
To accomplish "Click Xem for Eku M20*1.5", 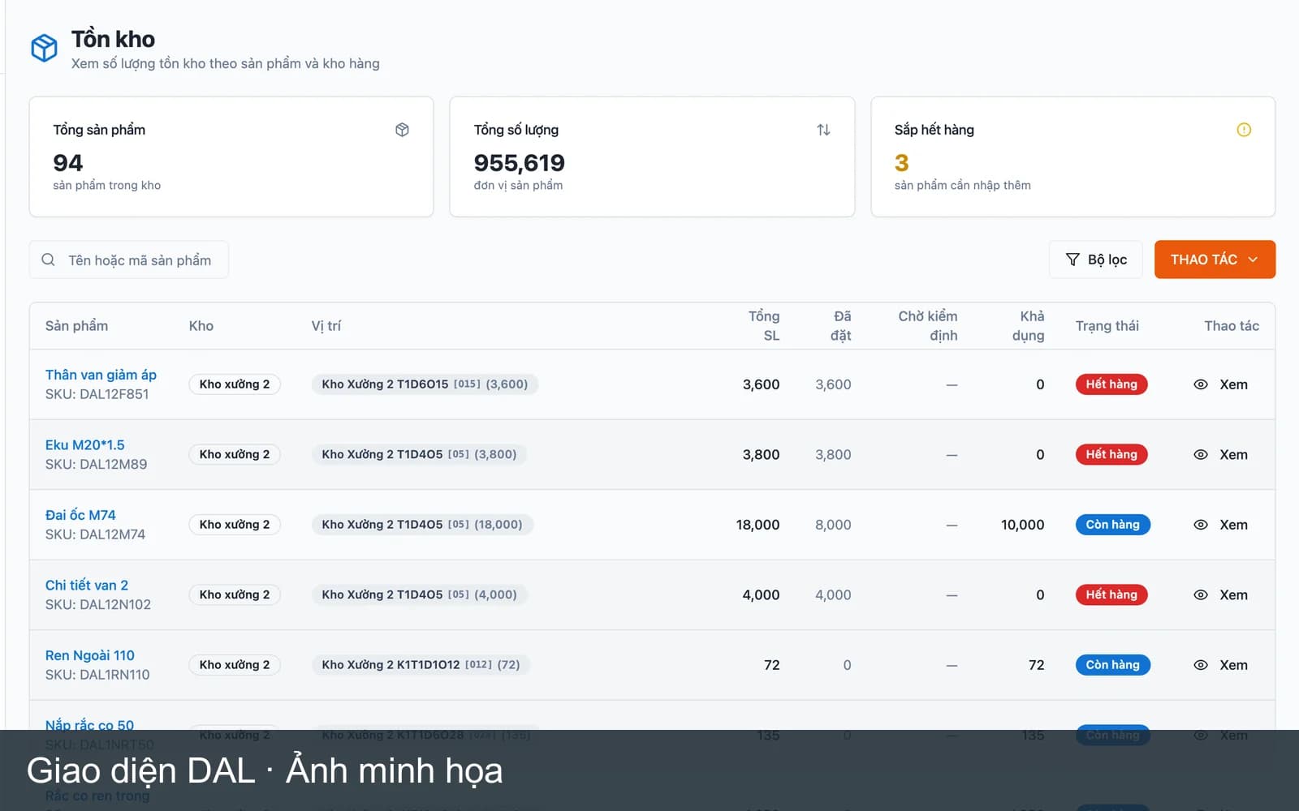I will pos(1233,455).
